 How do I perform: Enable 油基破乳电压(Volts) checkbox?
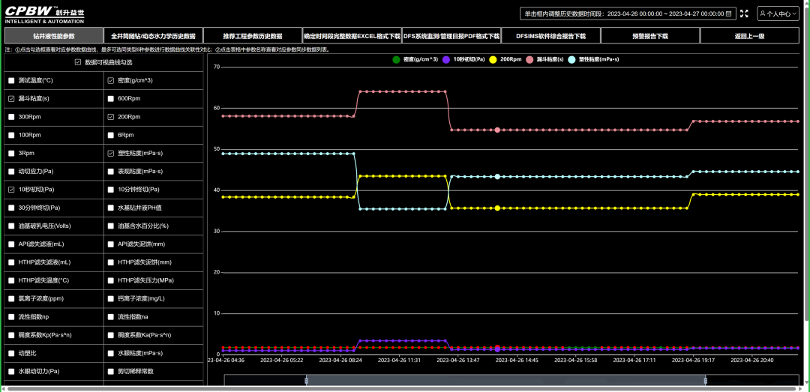point(11,226)
